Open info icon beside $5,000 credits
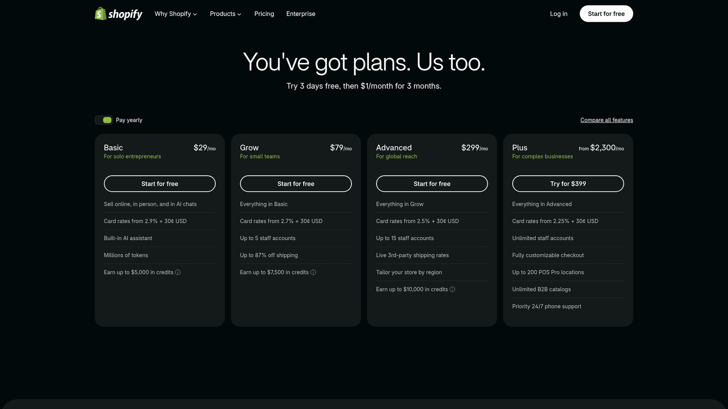This screenshot has height=409, width=728. click(178, 272)
